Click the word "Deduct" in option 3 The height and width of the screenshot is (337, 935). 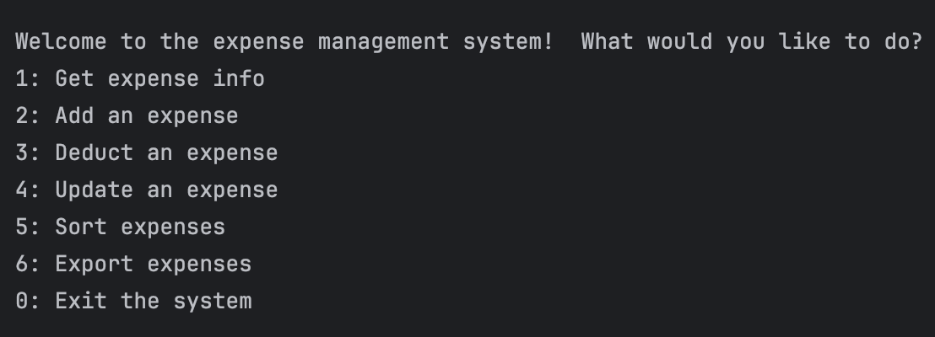(95, 152)
